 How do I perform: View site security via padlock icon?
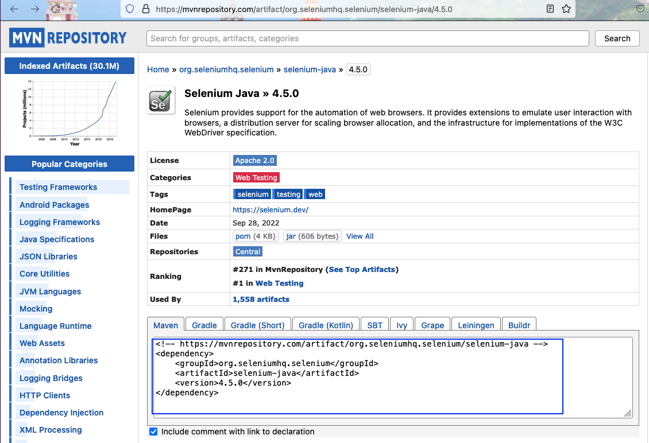(146, 9)
